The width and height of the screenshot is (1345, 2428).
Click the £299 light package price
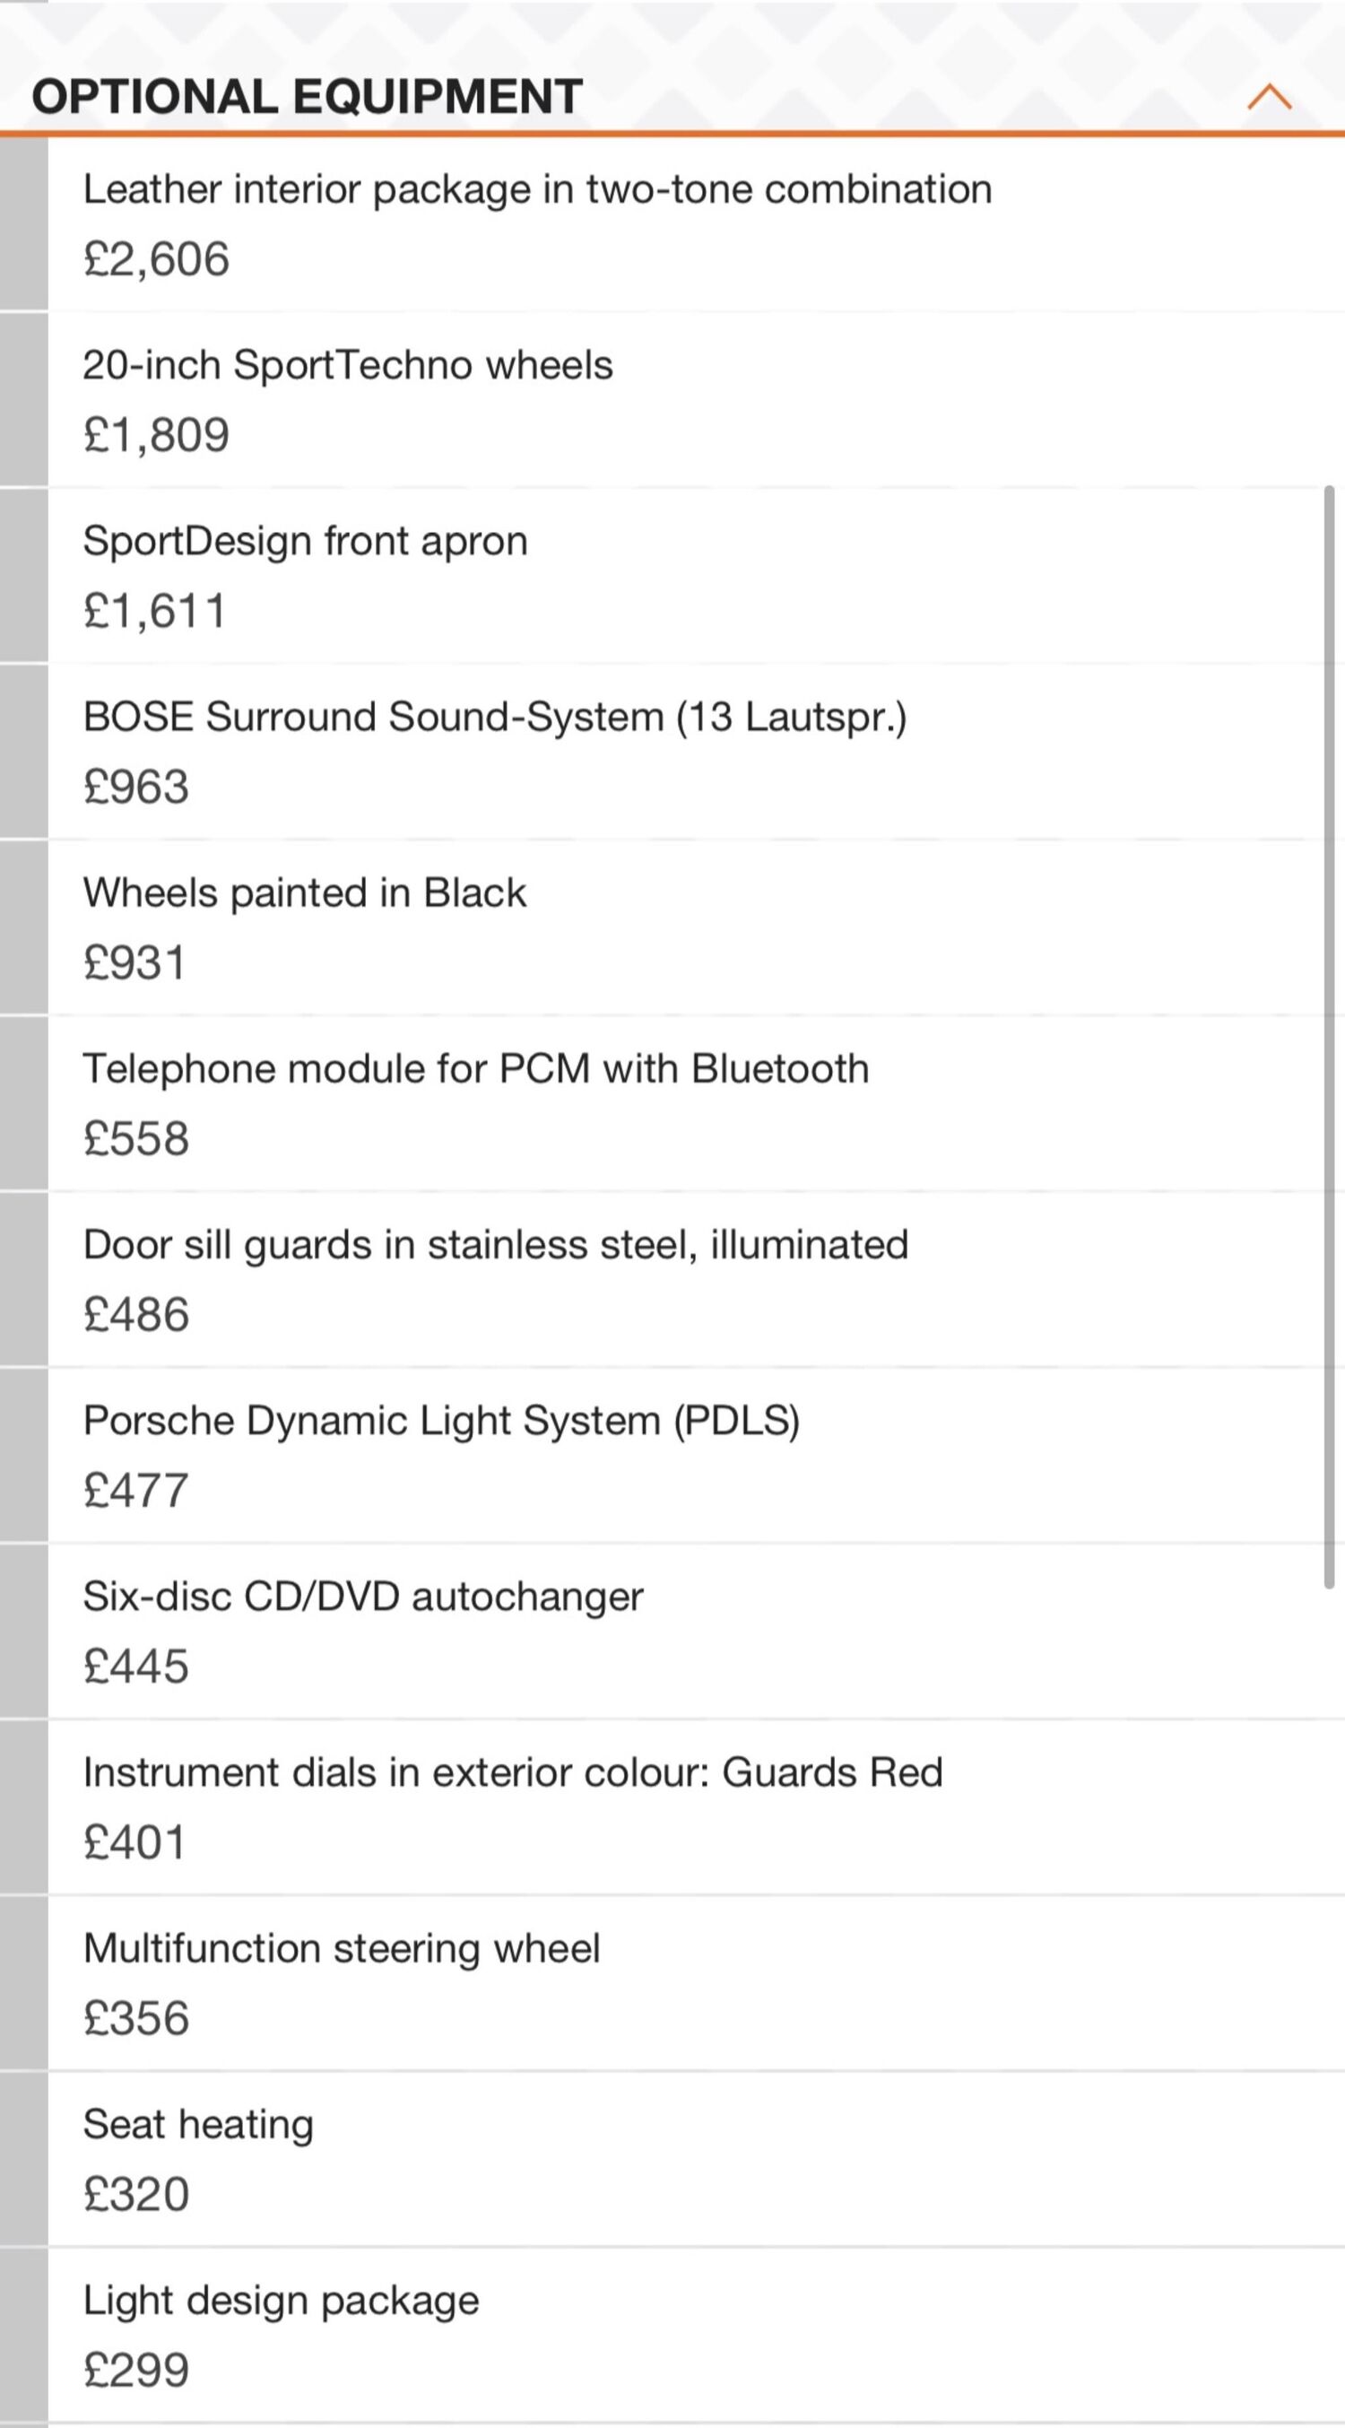tap(136, 2370)
